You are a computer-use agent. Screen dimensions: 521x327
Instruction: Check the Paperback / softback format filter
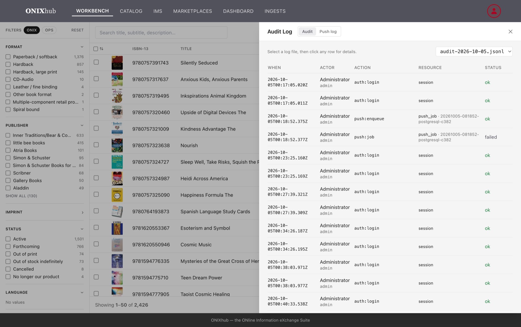click(x=8, y=57)
